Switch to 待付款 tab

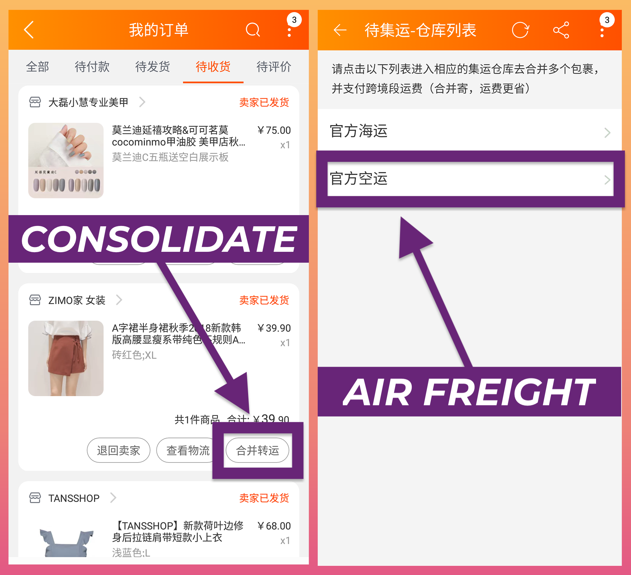(x=92, y=67)
